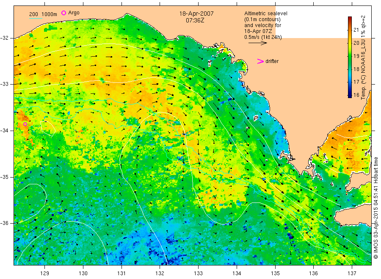Click the '18-Apr 07Z' caption line

[258, 31]
